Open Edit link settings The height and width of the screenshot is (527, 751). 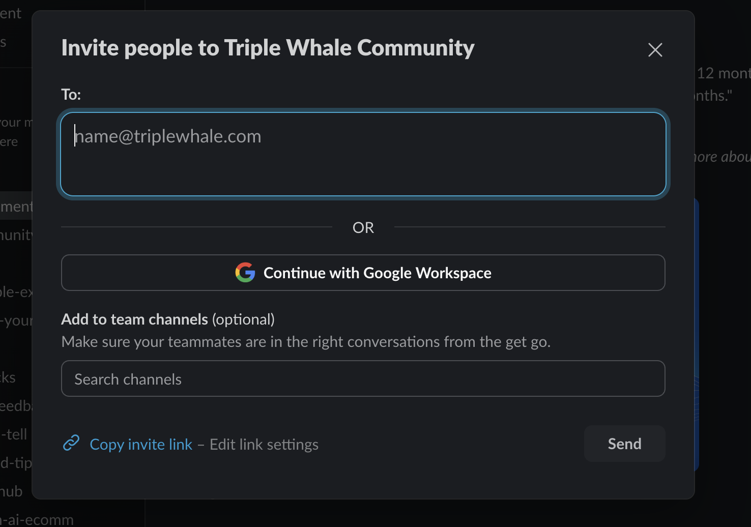click(x=264, y=444)
